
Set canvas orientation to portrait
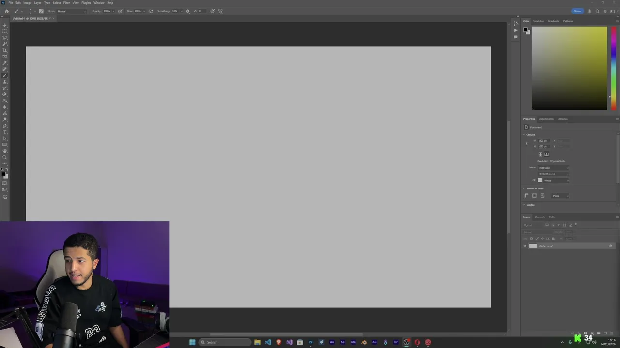click(540, 154)
